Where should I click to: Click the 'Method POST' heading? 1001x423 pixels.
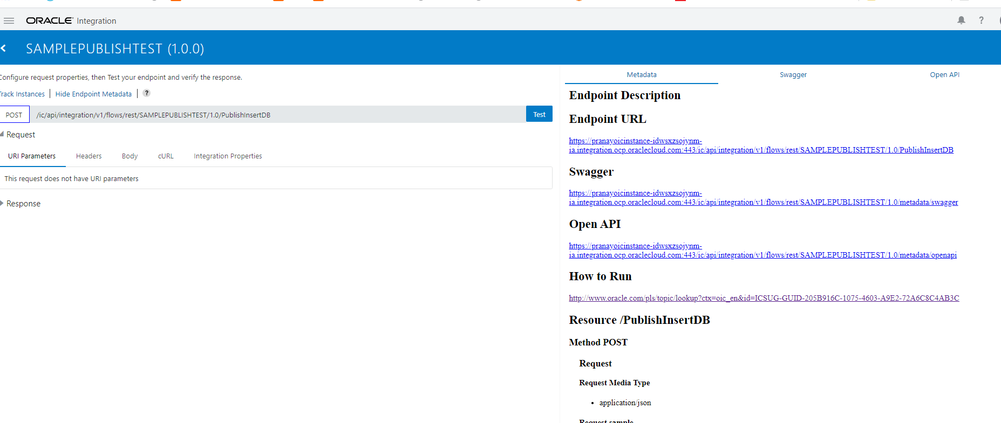click(x=598, y=342)
